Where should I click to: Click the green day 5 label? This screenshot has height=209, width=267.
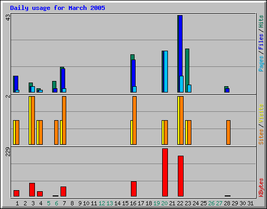[x=48, y=203]
